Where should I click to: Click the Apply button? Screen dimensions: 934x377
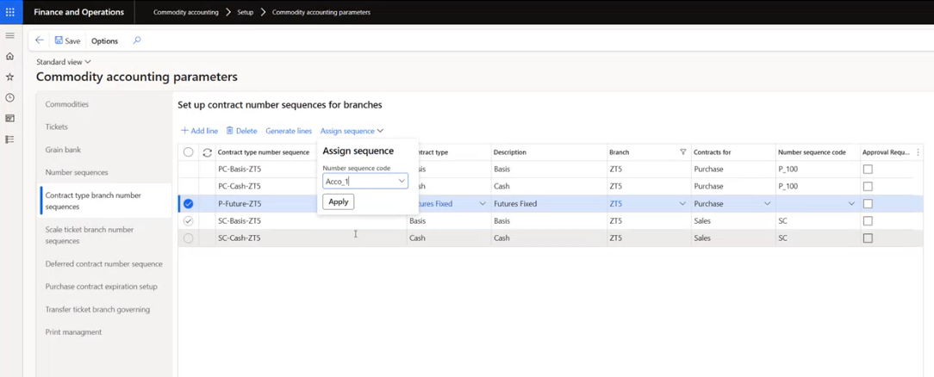(338, 201)
